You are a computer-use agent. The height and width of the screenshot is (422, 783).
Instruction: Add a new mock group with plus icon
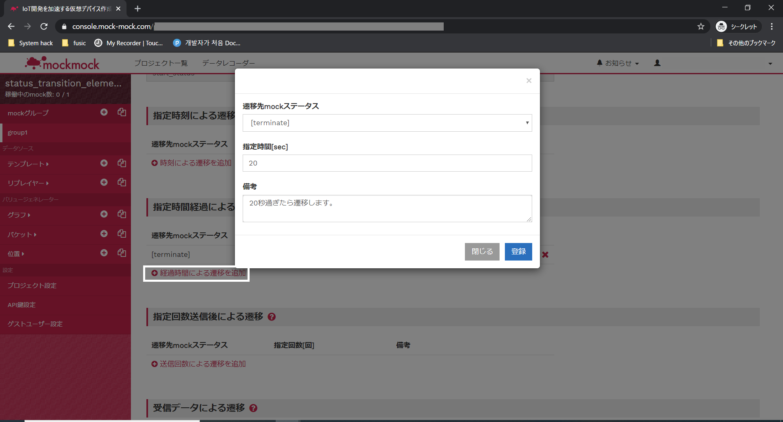pyautogui.click(x=104, y=112)
